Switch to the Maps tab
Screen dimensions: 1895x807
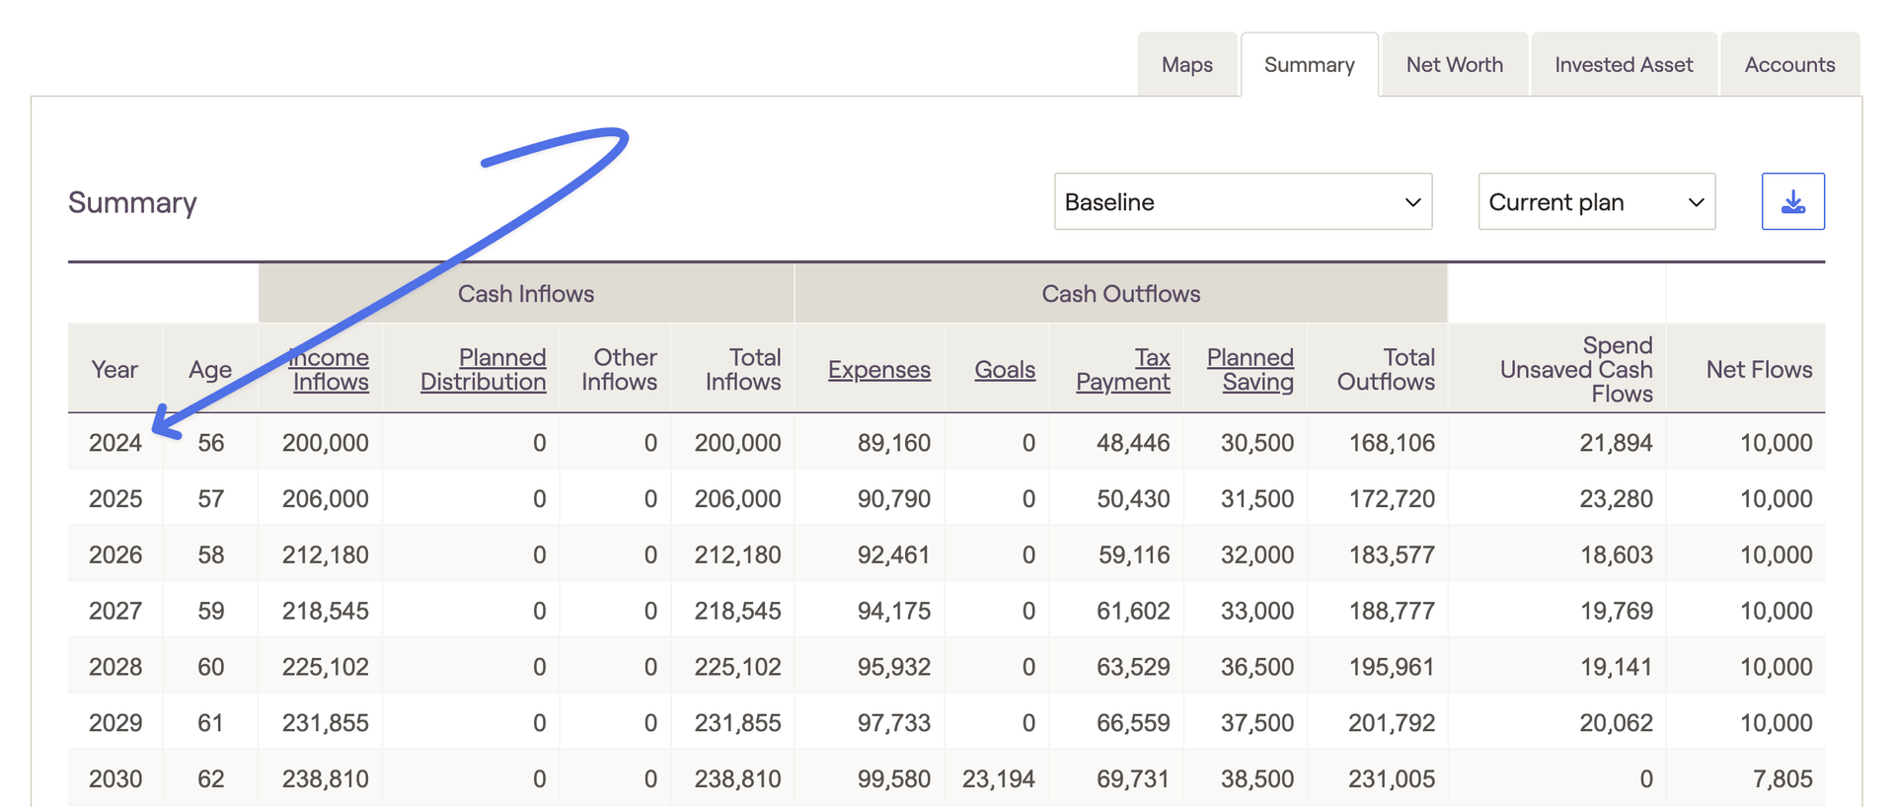(1186, 65)
